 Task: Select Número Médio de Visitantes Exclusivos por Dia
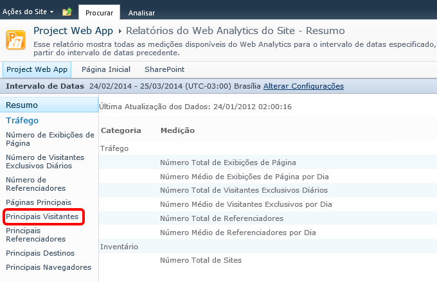268,204
